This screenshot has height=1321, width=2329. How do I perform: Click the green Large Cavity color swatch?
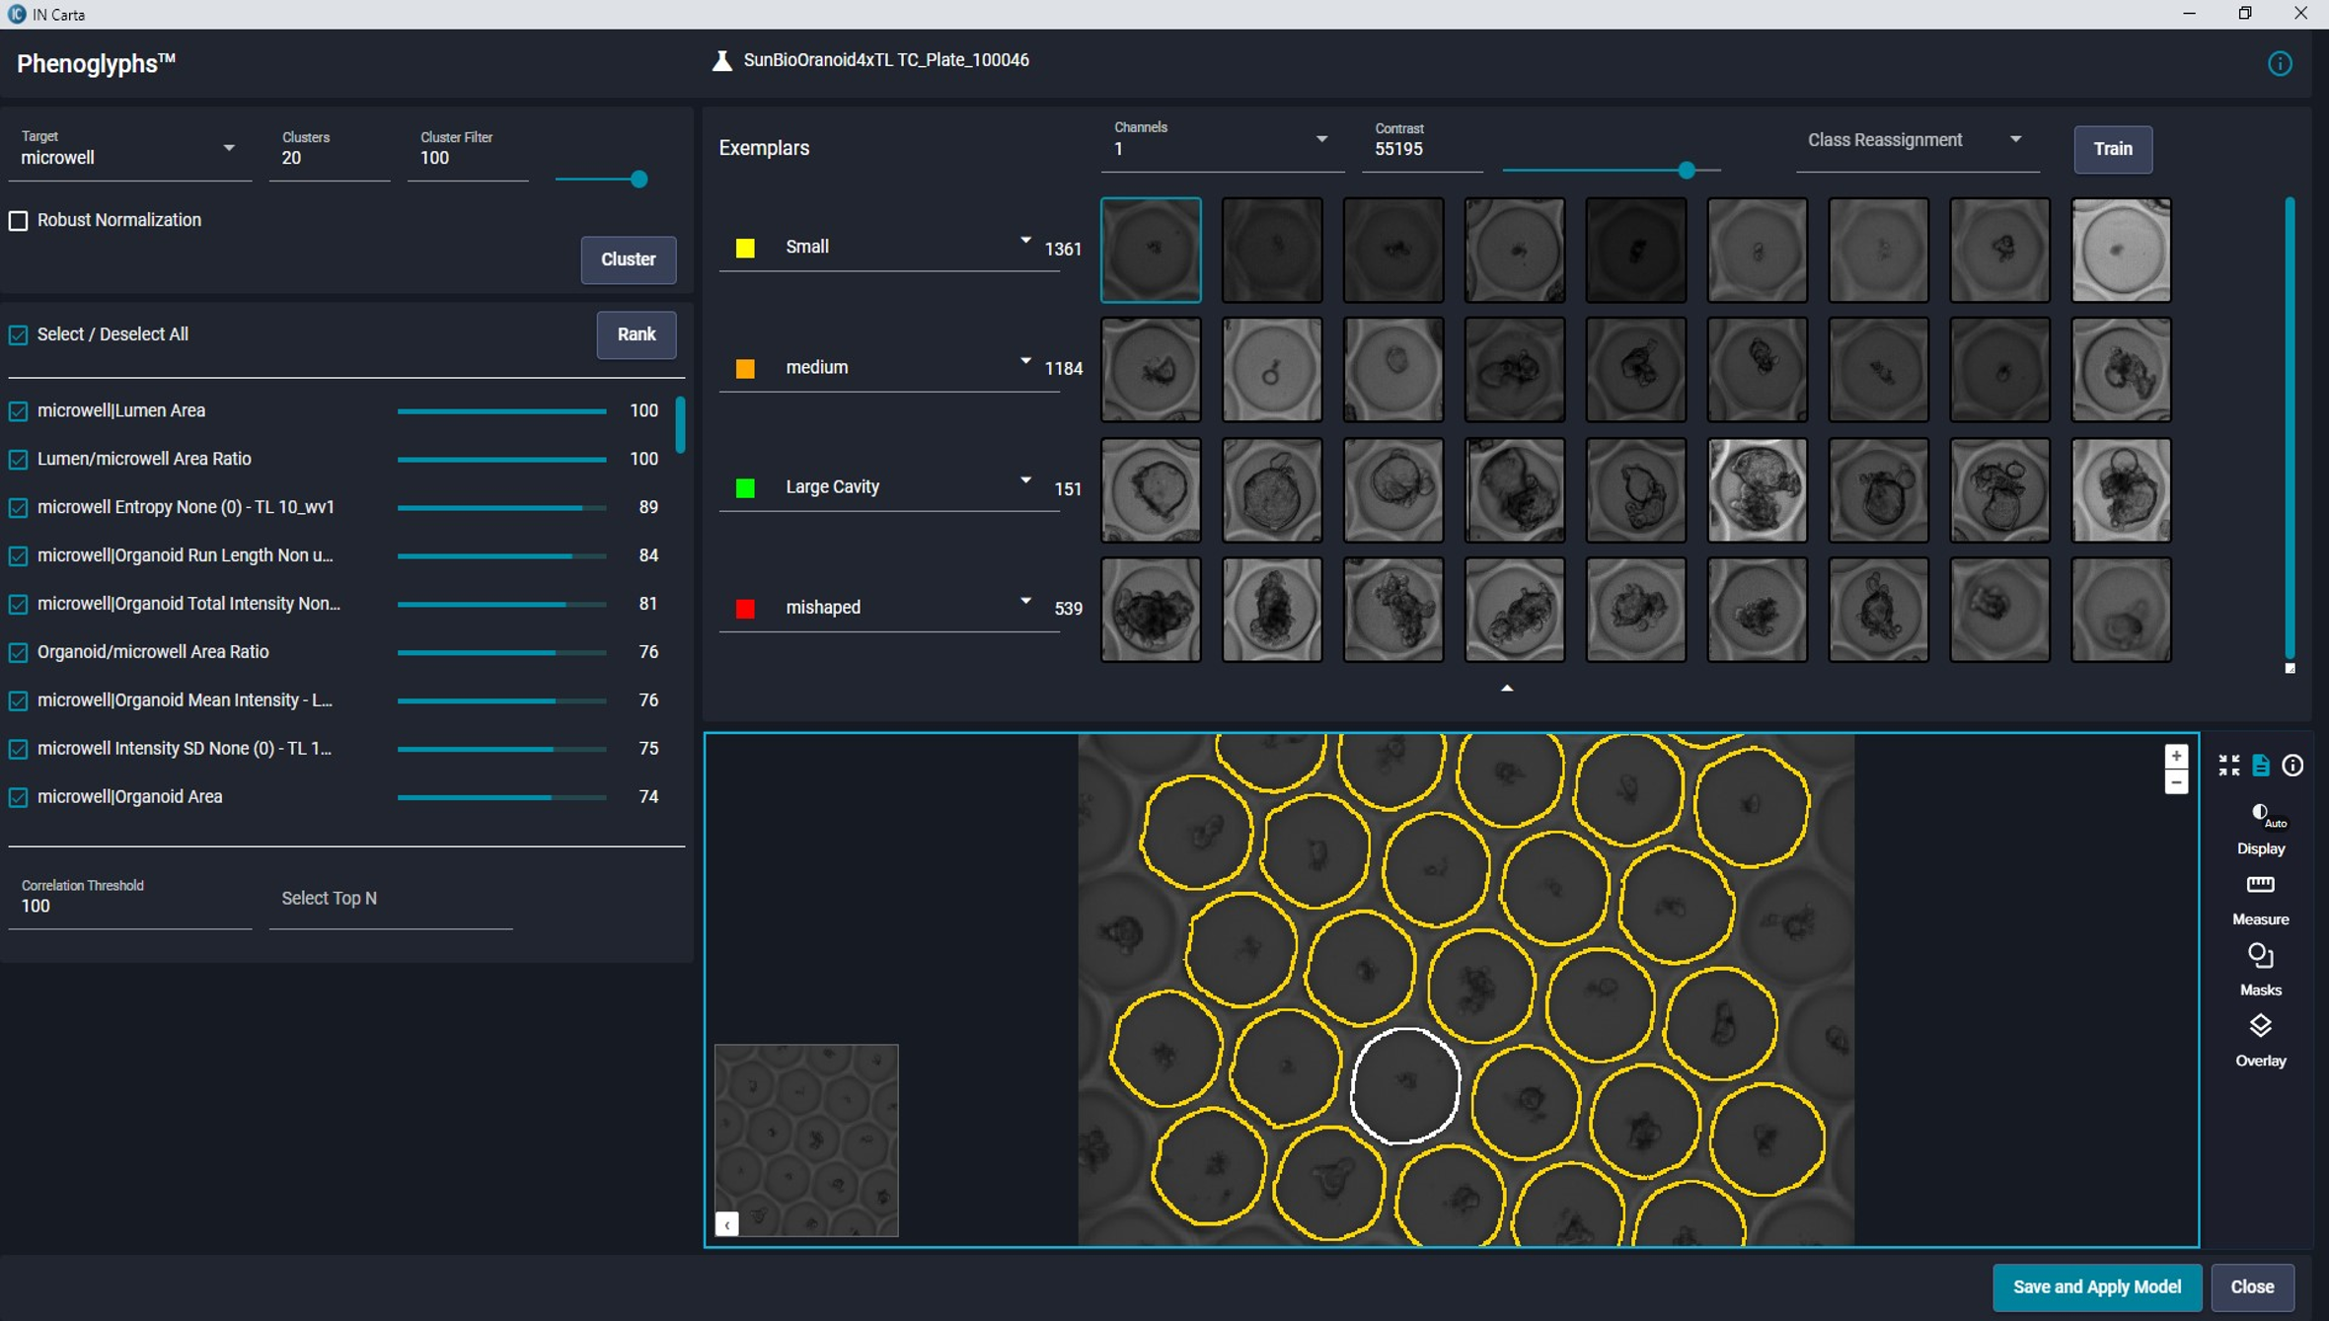[x=745, y=488]
